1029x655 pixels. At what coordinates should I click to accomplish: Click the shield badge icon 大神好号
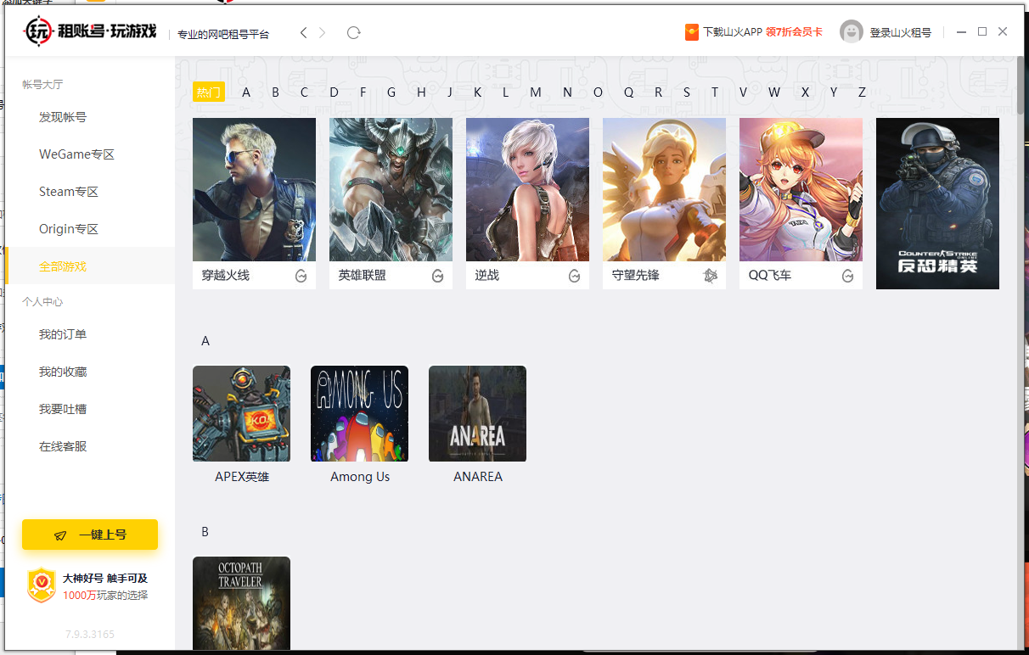(42, 585)
